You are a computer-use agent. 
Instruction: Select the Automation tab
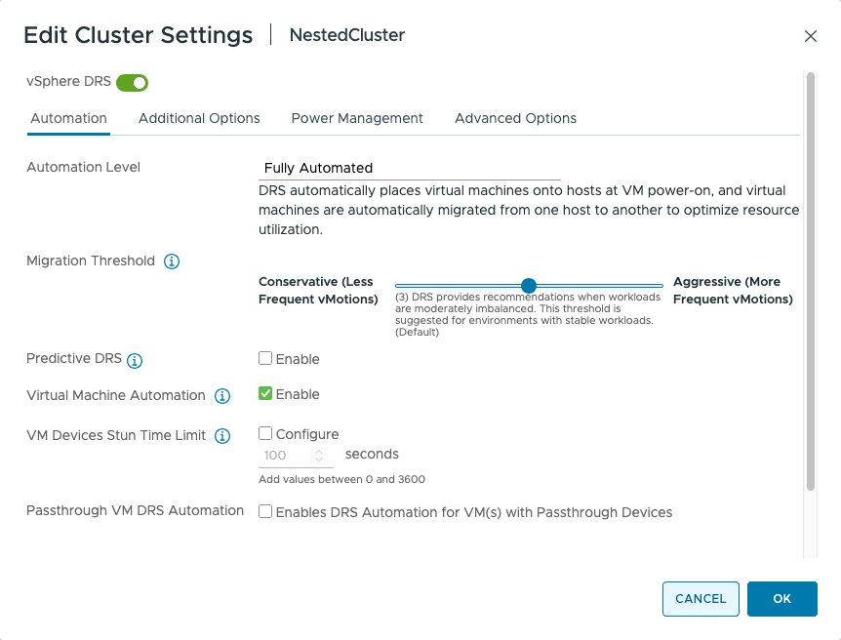pyautogui.click(x=68, y=118)
